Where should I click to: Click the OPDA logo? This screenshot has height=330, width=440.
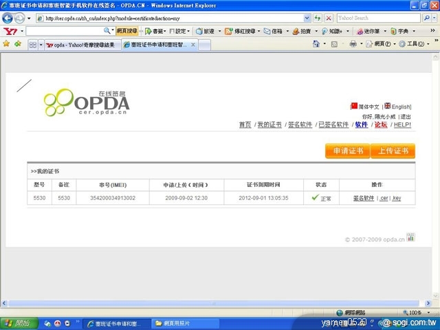pos(87,102)
